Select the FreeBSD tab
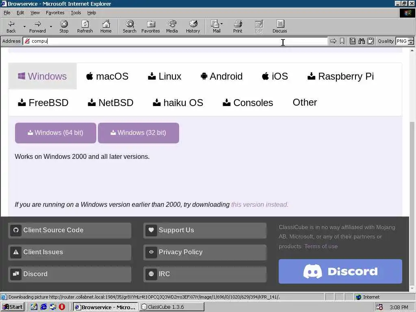416x312 pixels. tap(43, 103)
